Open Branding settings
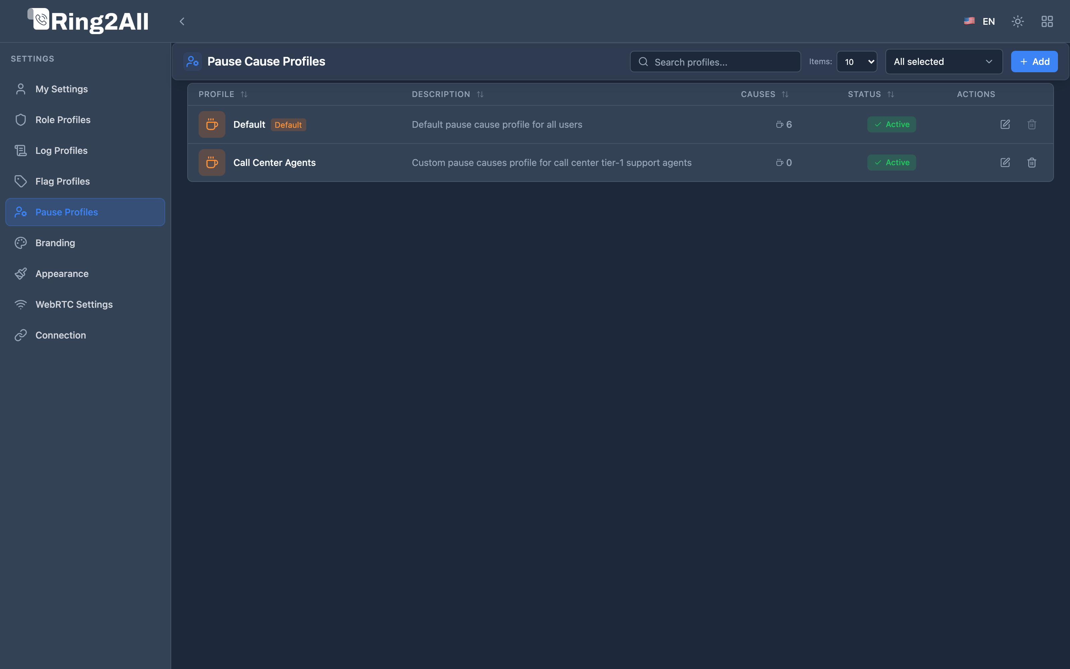 click(85, 243)
